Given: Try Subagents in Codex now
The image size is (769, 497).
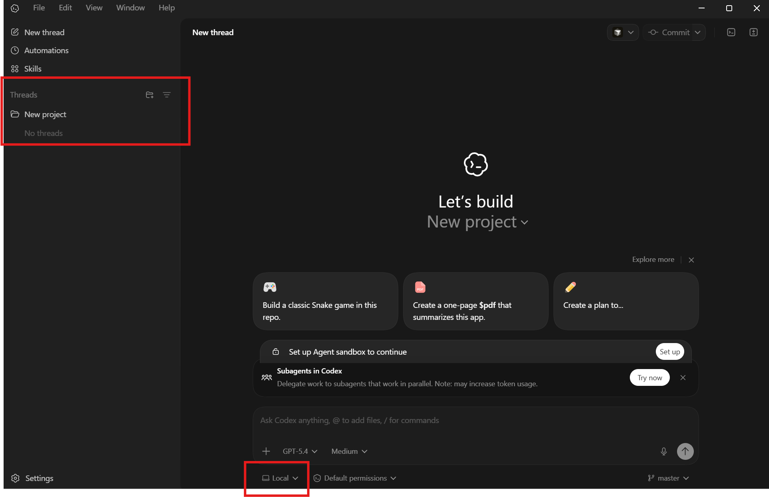Looking at the screenshot, I should pyautogui.click(x=649, y=377).
